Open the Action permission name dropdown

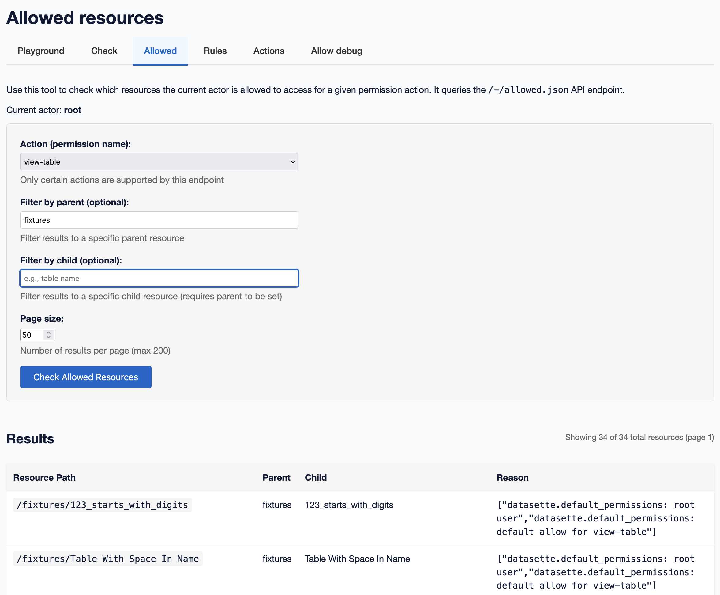coord(159,161)
